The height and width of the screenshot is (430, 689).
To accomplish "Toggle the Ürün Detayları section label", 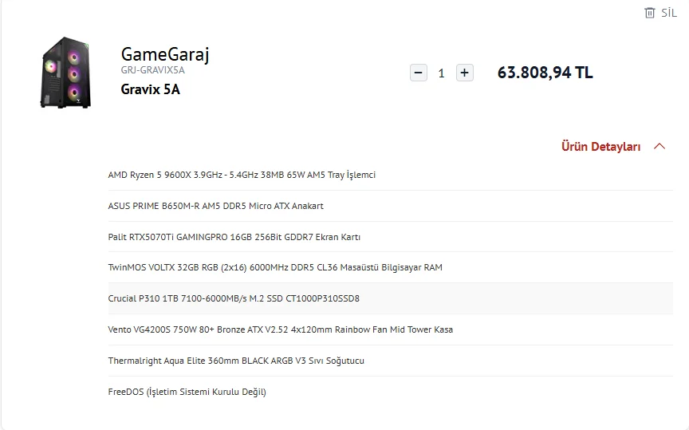I will coord(600,147).
